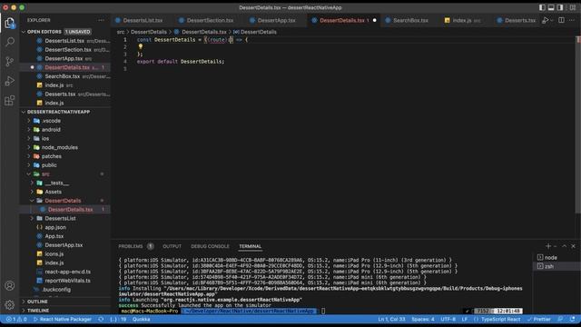
Task: Click the feedback icon in status bar
Action: point(560,319)
